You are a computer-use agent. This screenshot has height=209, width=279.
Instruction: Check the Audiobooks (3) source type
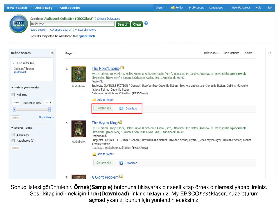tap(13, 140)
